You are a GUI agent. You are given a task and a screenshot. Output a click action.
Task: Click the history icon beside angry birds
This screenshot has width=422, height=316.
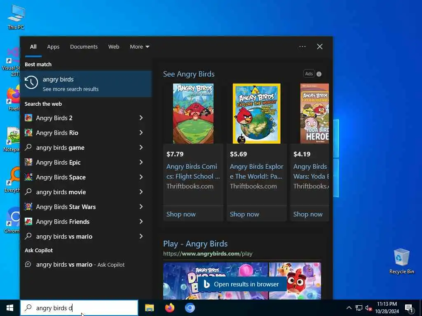point(31,82)
